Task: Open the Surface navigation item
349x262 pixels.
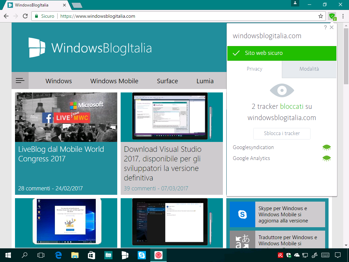Action: coord(167,81)
